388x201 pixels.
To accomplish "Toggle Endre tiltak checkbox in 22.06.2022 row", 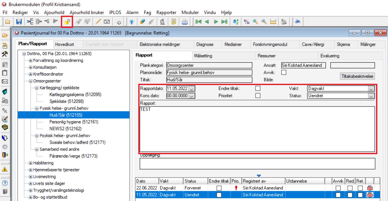I will (219, 188).
